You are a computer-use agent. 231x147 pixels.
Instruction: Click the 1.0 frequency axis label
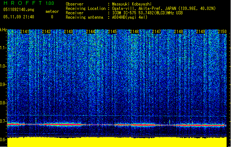pos(3,66)
